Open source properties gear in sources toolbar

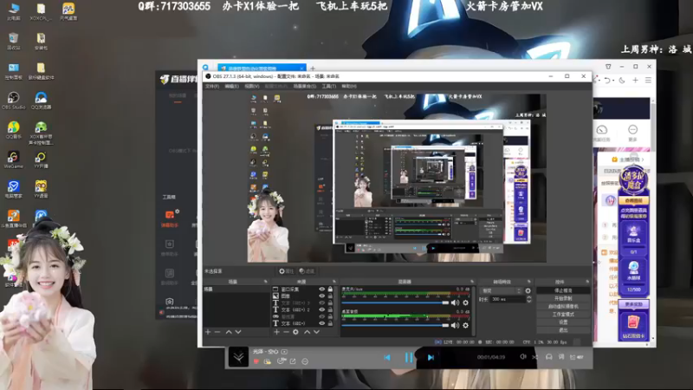point(295,332)
